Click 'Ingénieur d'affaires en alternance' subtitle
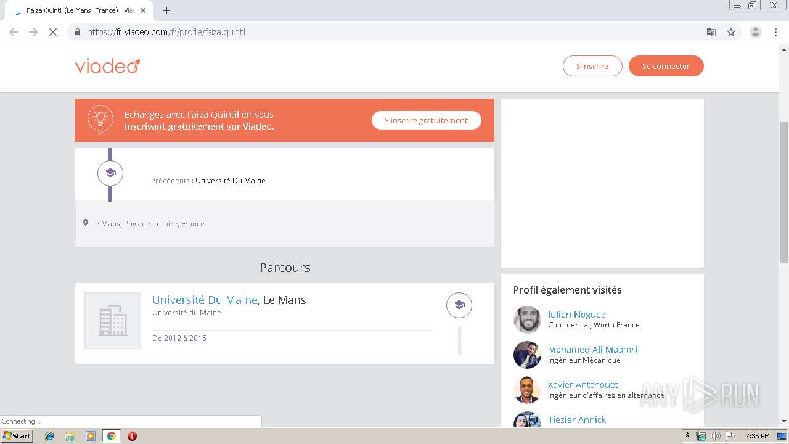Screen dimensions: 789x444 pyautogui.click(x=606, y=395)
